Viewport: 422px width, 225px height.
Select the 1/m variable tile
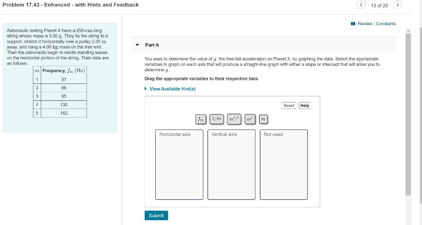(x=216, y=119)
